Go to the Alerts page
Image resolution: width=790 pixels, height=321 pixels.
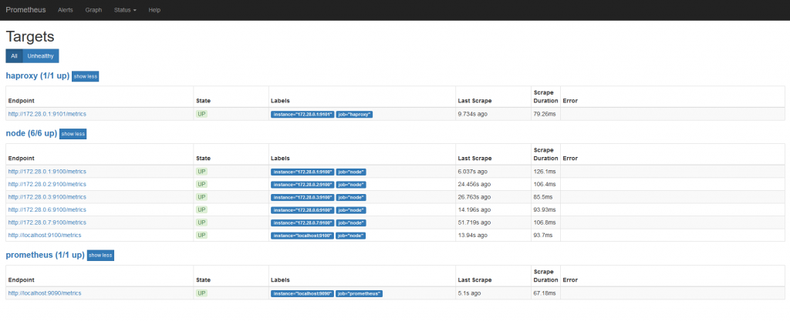pos(66,10)
